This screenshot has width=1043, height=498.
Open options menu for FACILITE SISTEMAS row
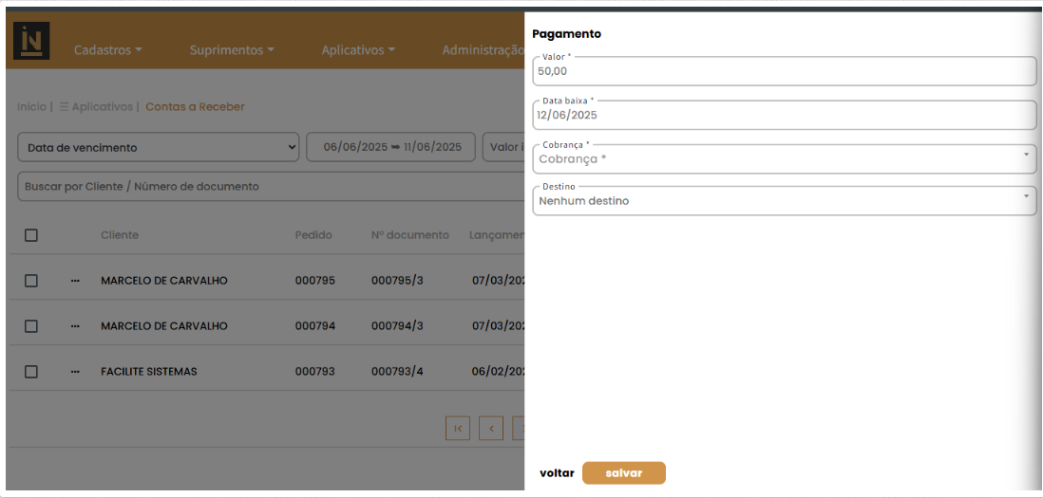tap(75, 372)
